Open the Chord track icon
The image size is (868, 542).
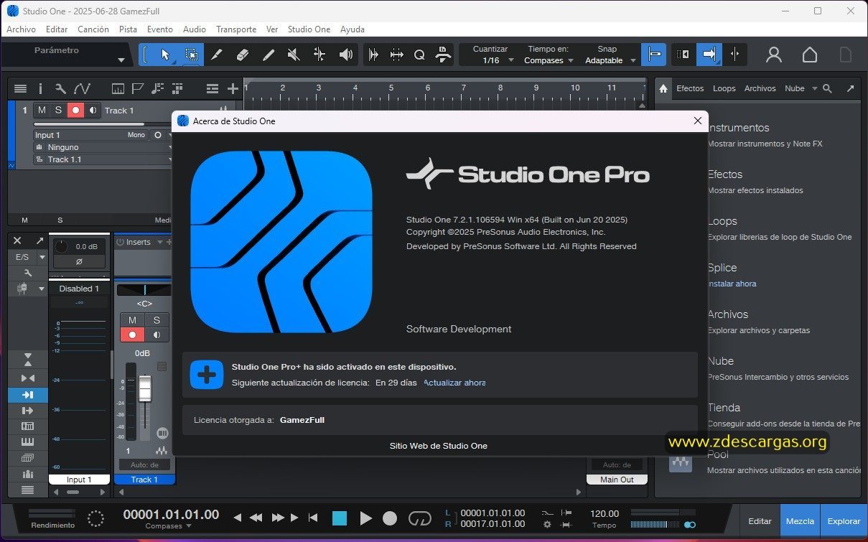[x=157, y=88]
